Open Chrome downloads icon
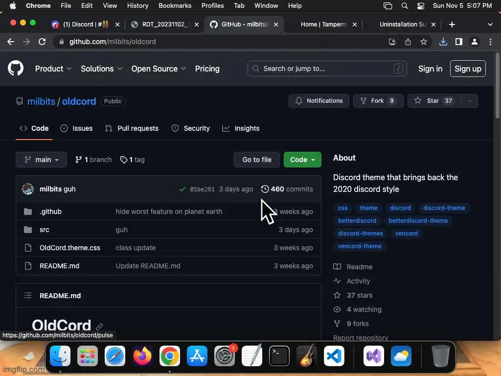This screenshot has height=376, width=501. click(443, 42)
